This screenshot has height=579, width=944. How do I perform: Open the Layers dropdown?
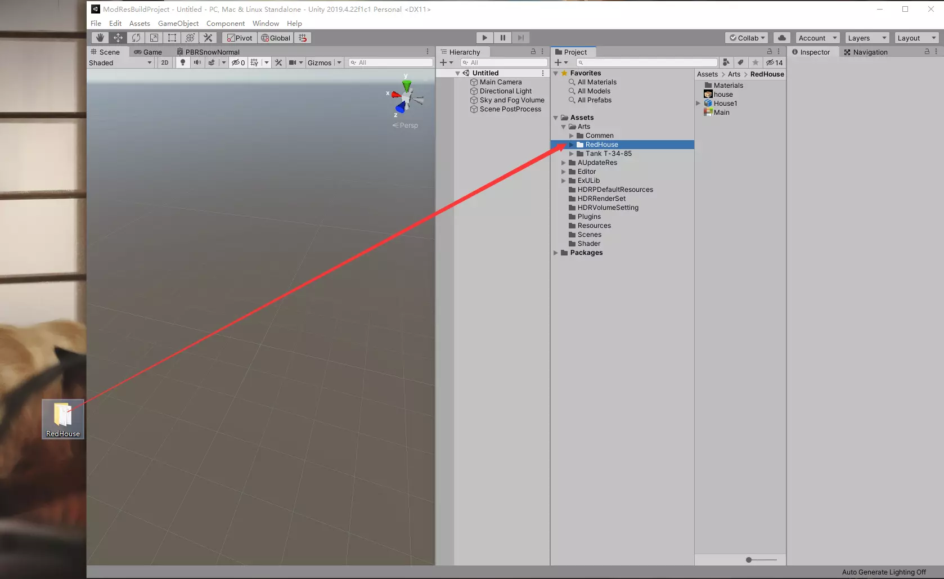coord(867,38)
